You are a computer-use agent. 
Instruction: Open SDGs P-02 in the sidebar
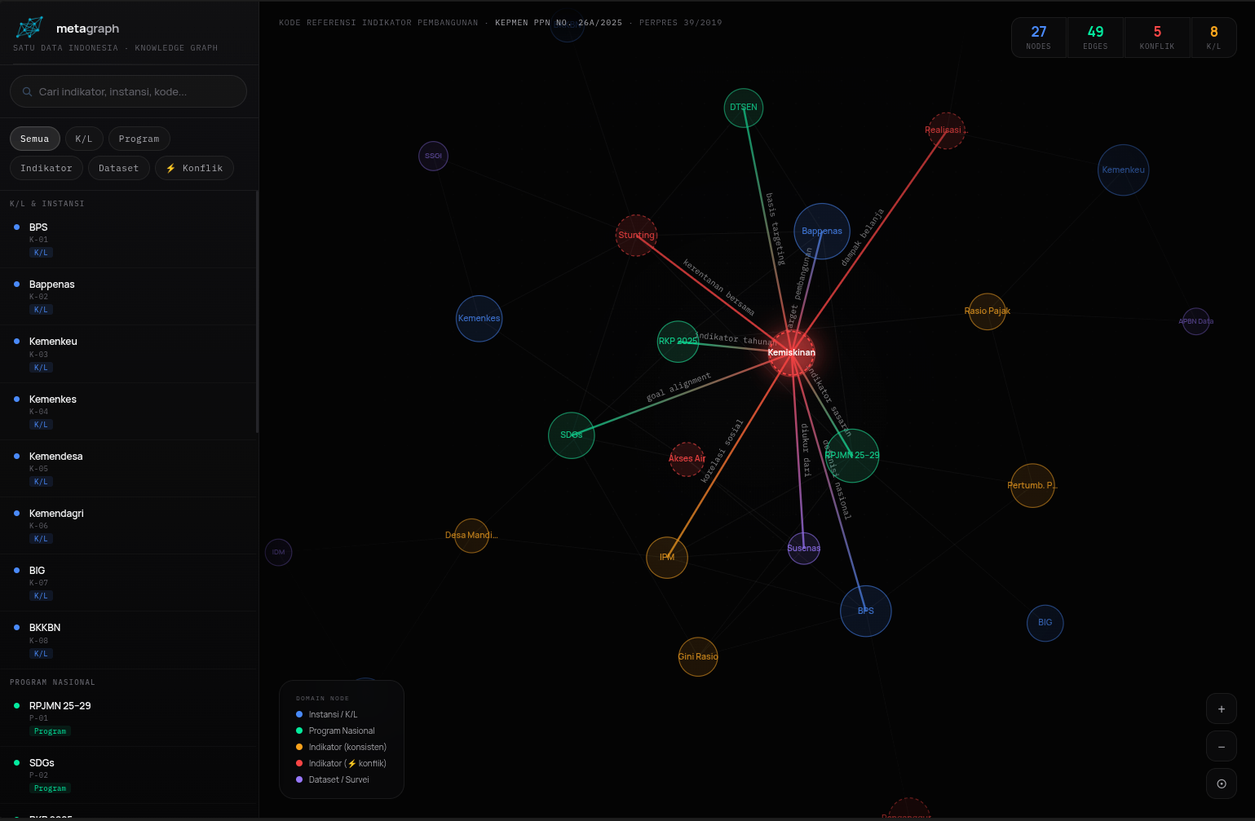click(128, 775)
